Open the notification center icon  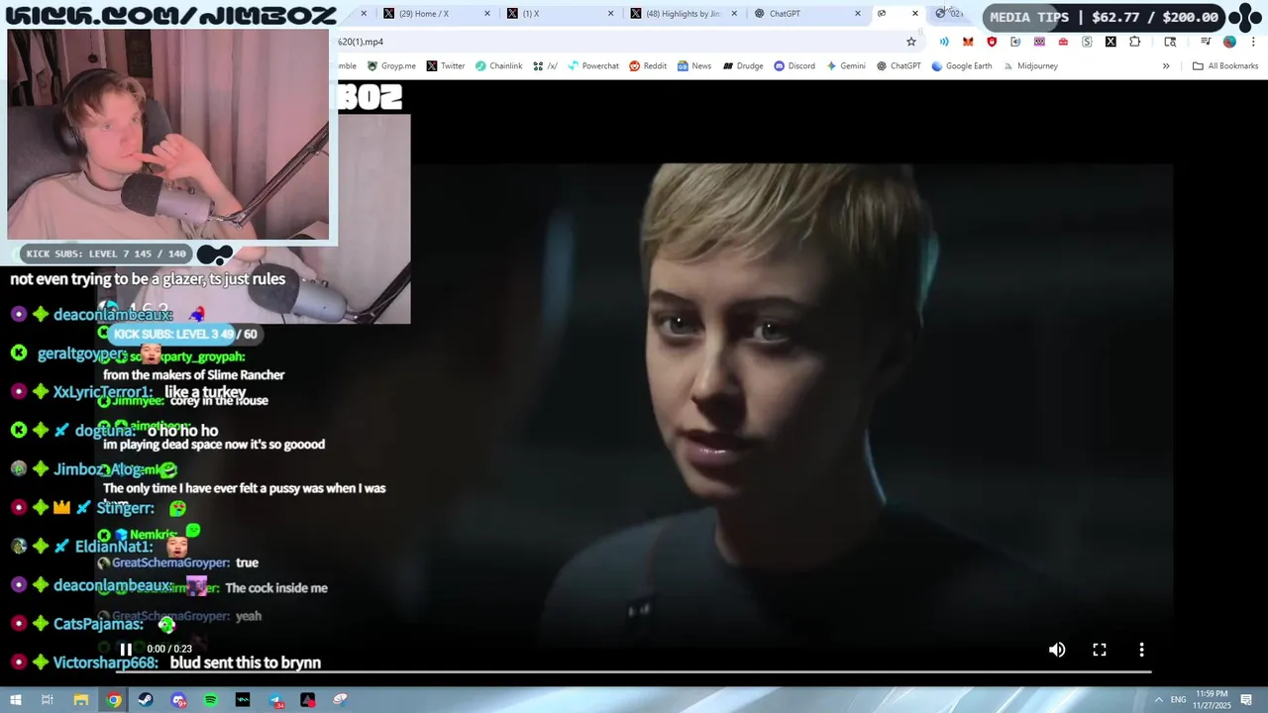pos(1247,700)
